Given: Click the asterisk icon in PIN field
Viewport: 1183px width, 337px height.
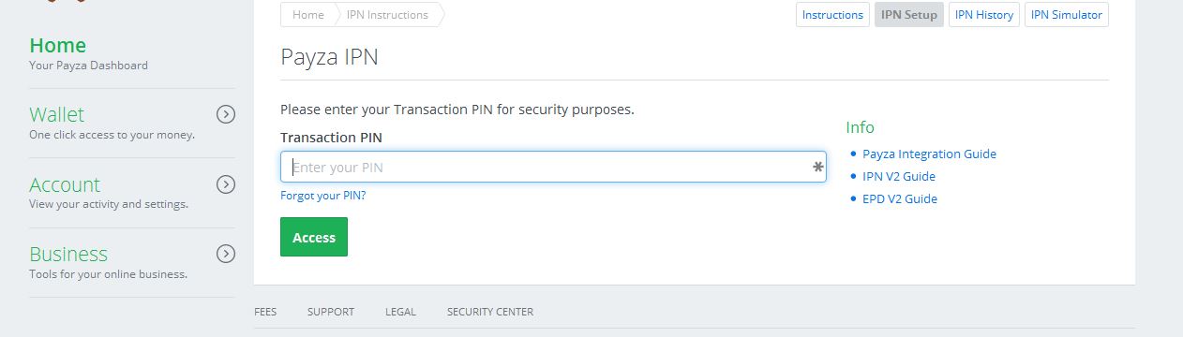Looking at the screenshot, I should click(x=818, y=167).
